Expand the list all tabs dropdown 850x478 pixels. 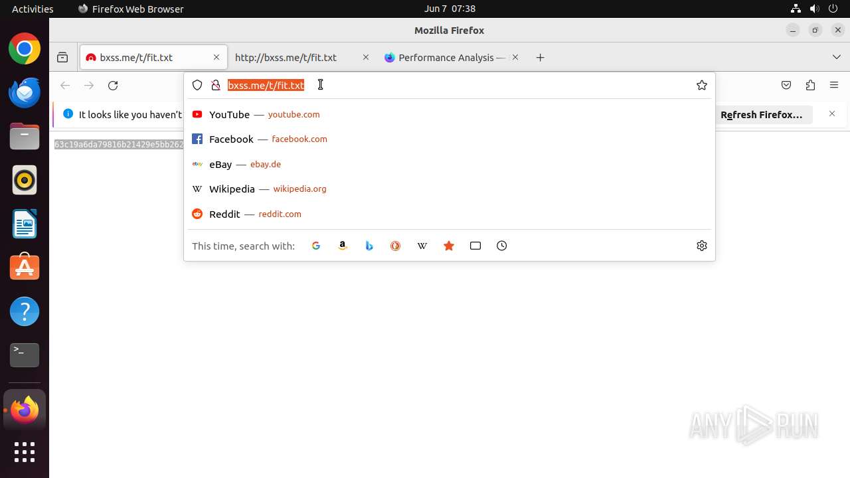click(x=837, y=58)
